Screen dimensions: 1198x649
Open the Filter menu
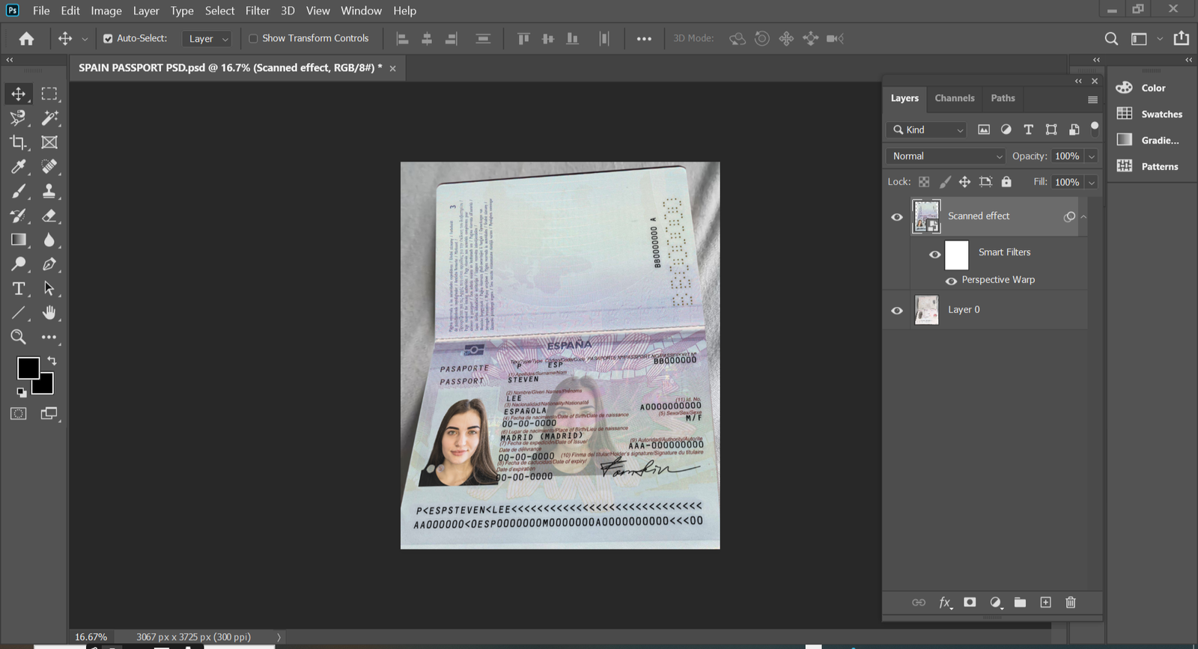click(x=257, y=10)
